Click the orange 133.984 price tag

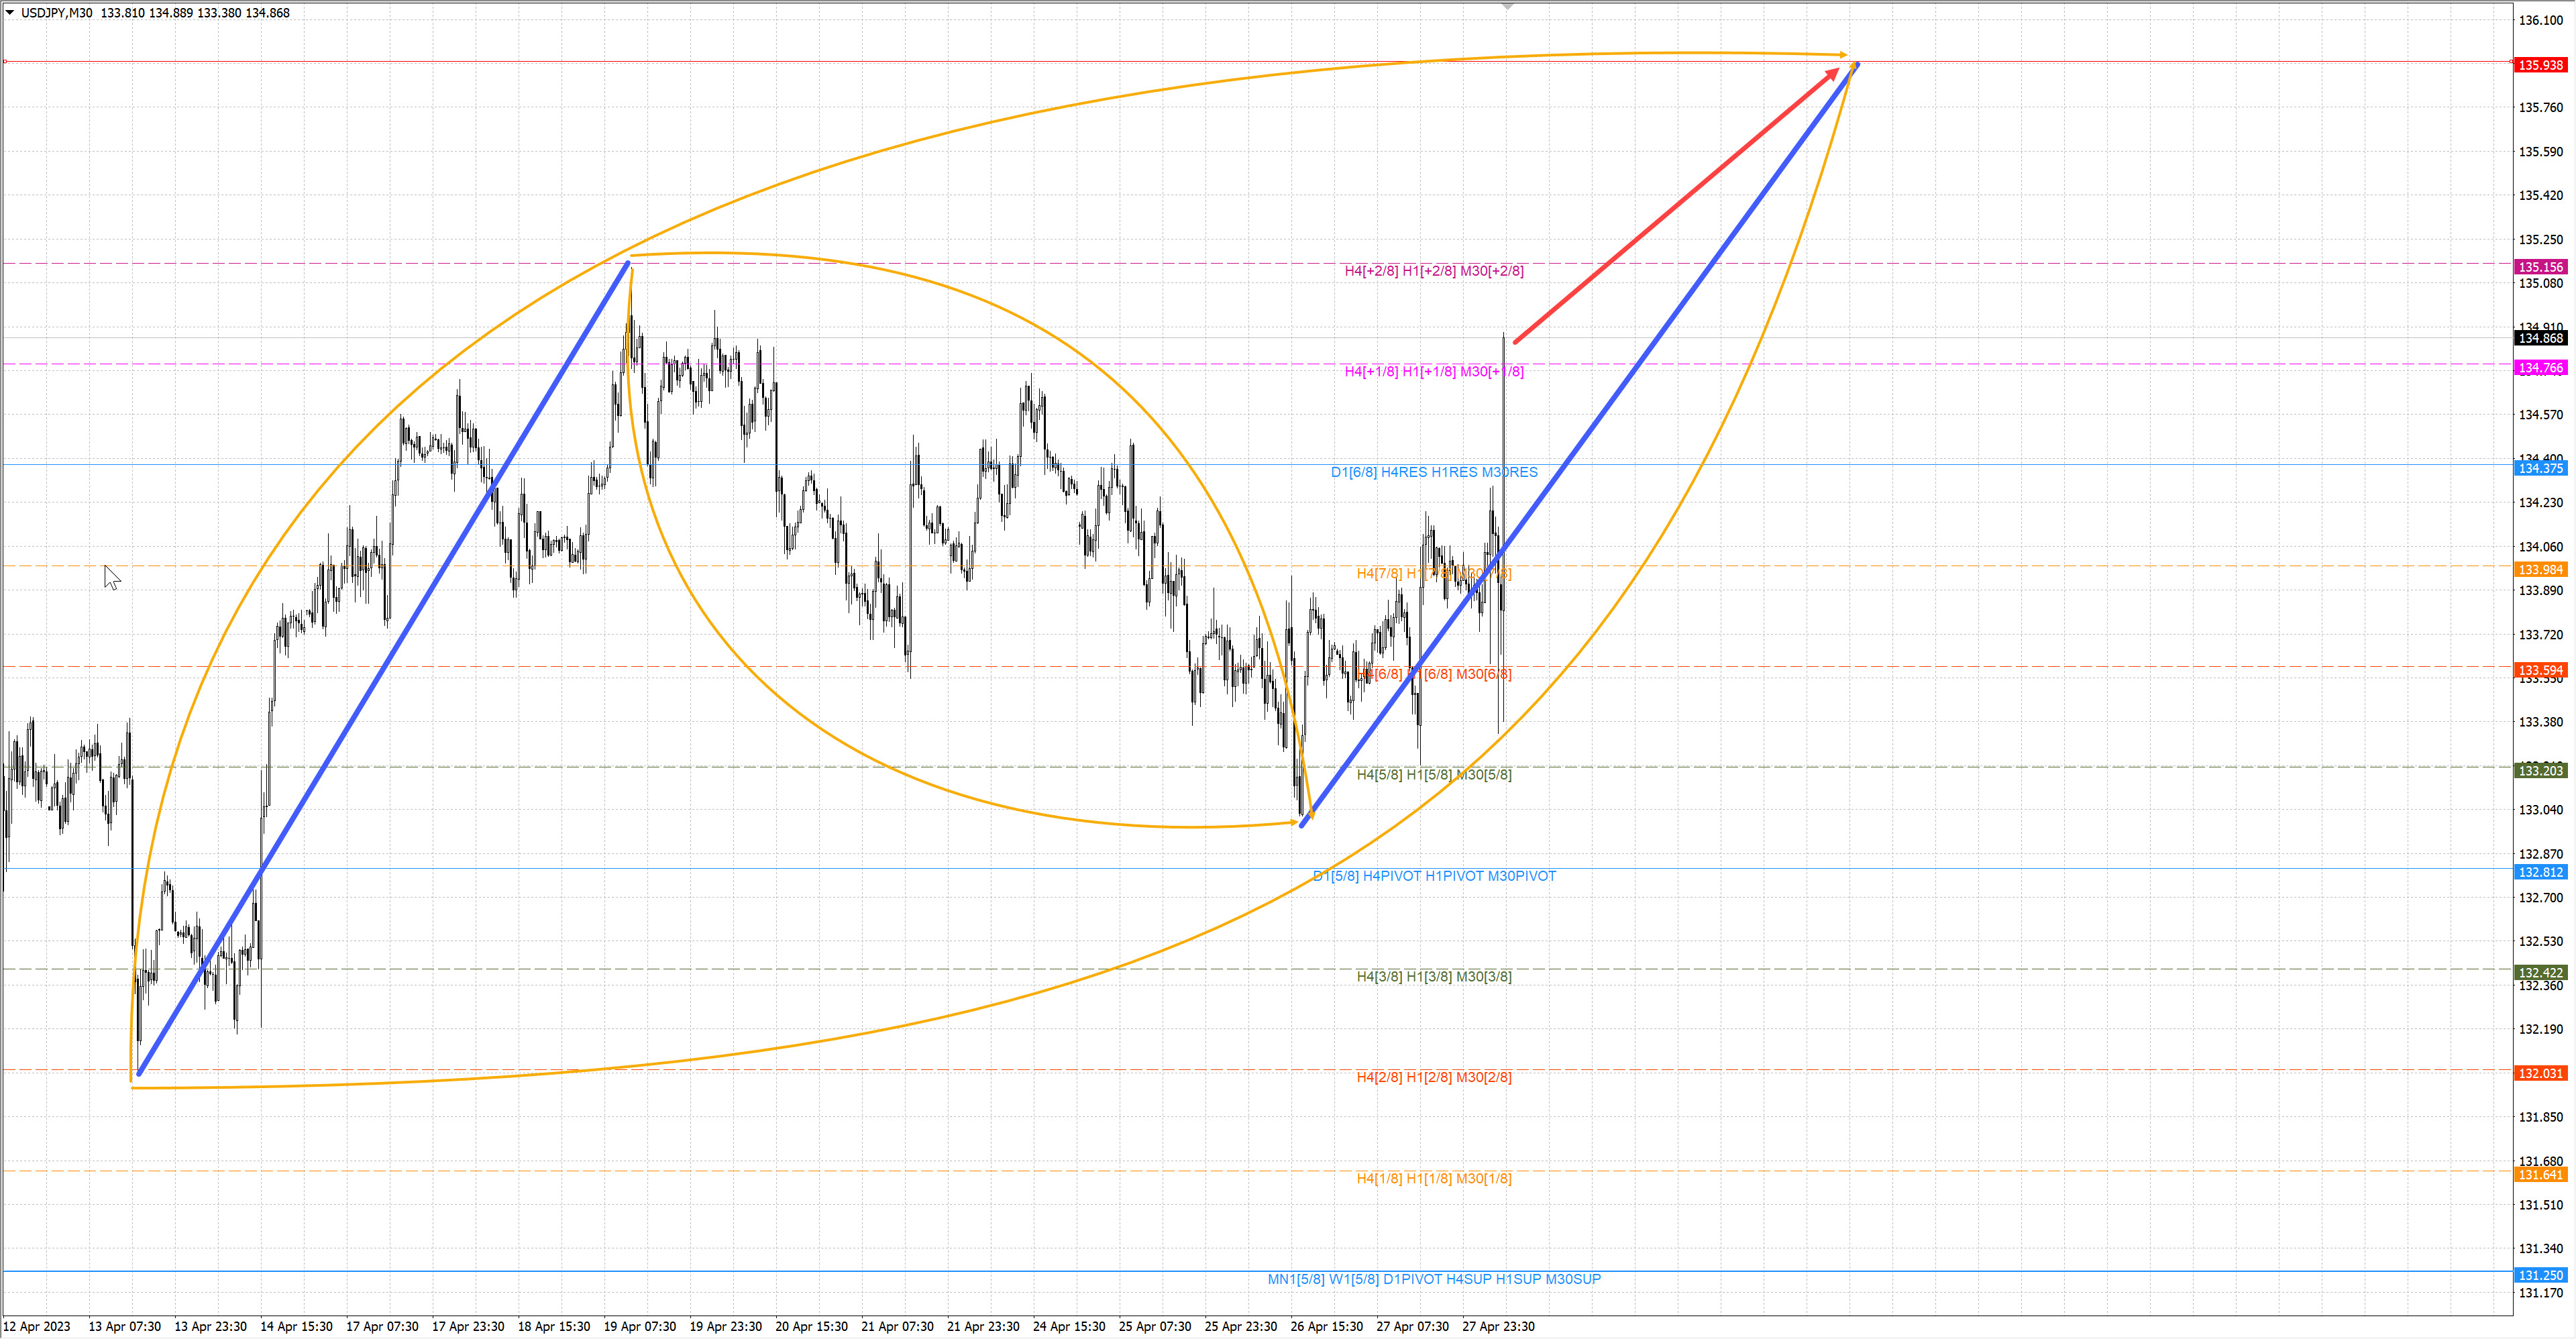pyautogui.click(x=2540, y=569)
